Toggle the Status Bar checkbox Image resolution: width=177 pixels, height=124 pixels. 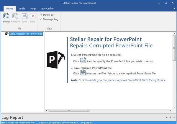(x=41, y=15)
